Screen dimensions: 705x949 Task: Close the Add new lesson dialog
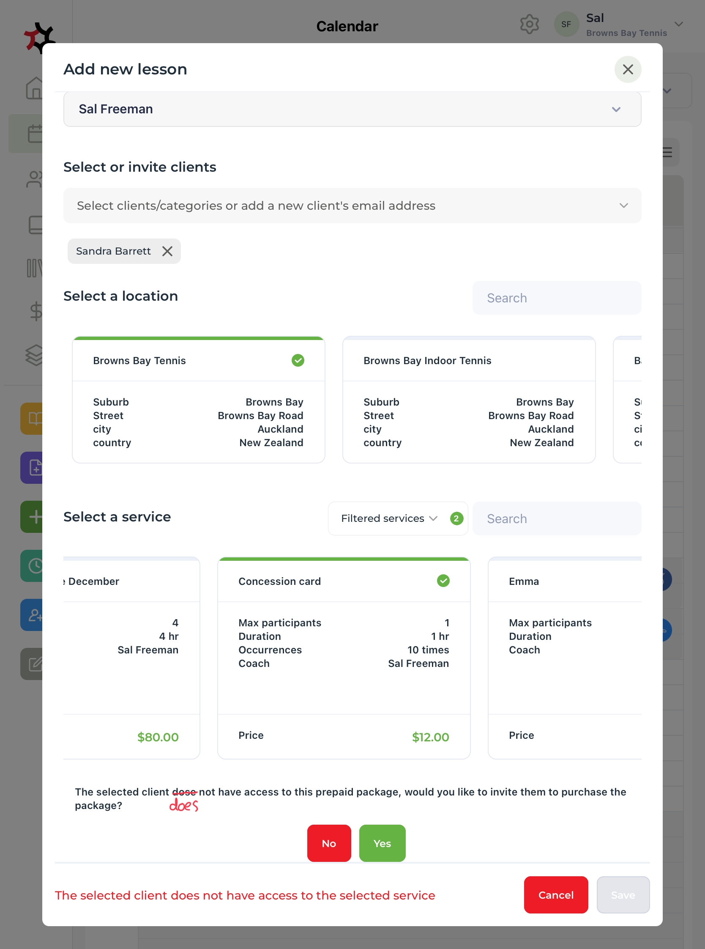click(627, 69)
